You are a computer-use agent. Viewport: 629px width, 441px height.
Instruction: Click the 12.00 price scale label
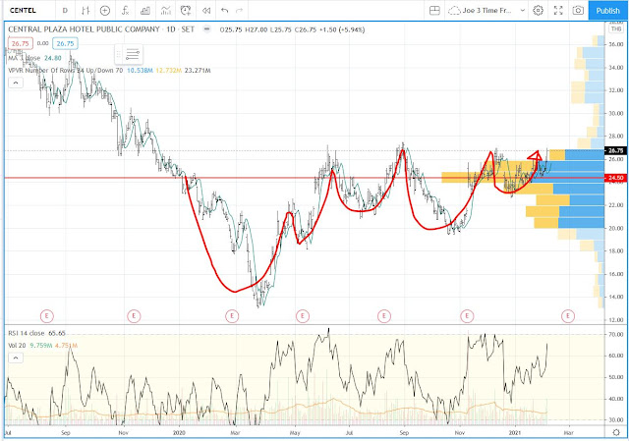point(615,319)
